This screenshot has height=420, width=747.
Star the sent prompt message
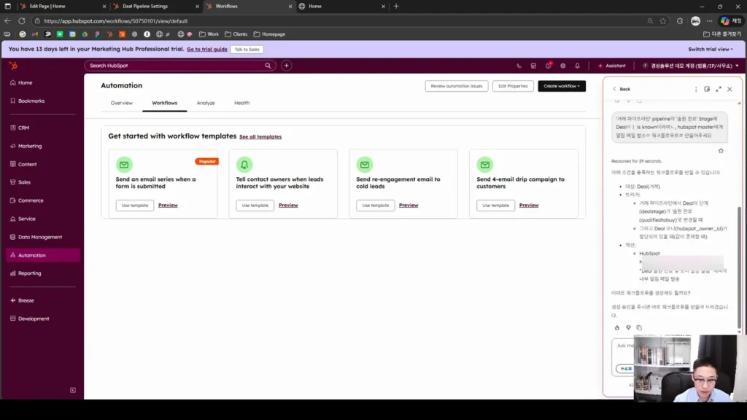[721, 150]
